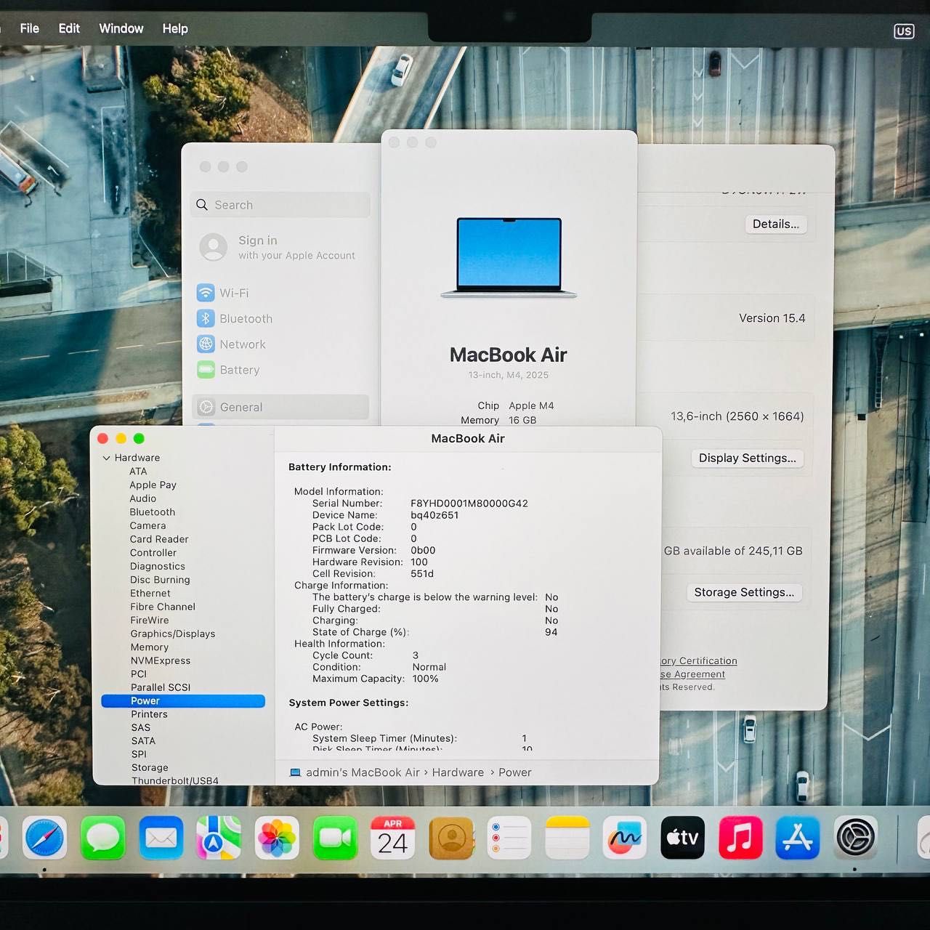Image resolution: width=930 pixels, height=930 pixels.
Task: Select Diagnostics in Hardware list
Action: tap(157, 566)
